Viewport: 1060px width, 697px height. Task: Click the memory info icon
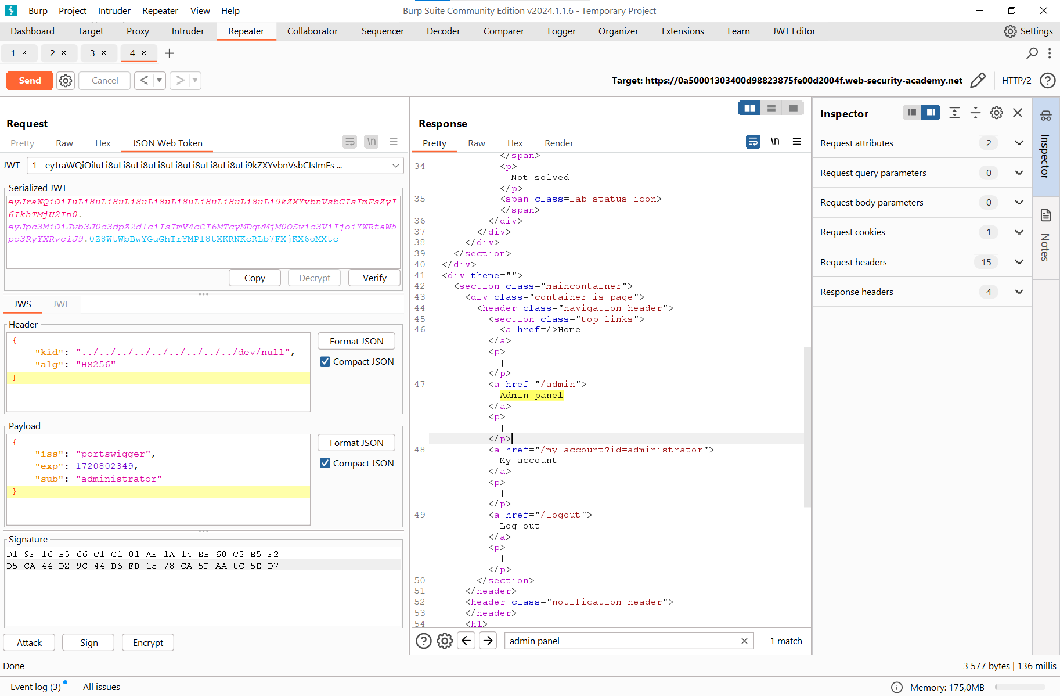pyautogui.click(x=897, y=687)
